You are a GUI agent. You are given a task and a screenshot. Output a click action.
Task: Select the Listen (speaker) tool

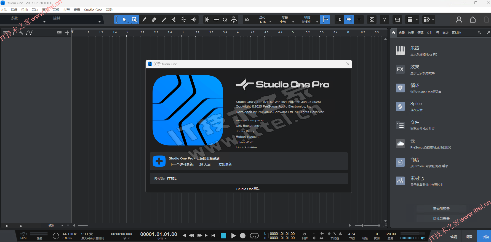click(x=194, y=20)
